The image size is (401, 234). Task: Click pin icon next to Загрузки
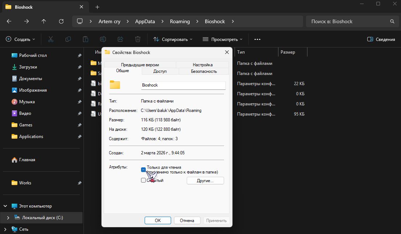pos(79,67)
